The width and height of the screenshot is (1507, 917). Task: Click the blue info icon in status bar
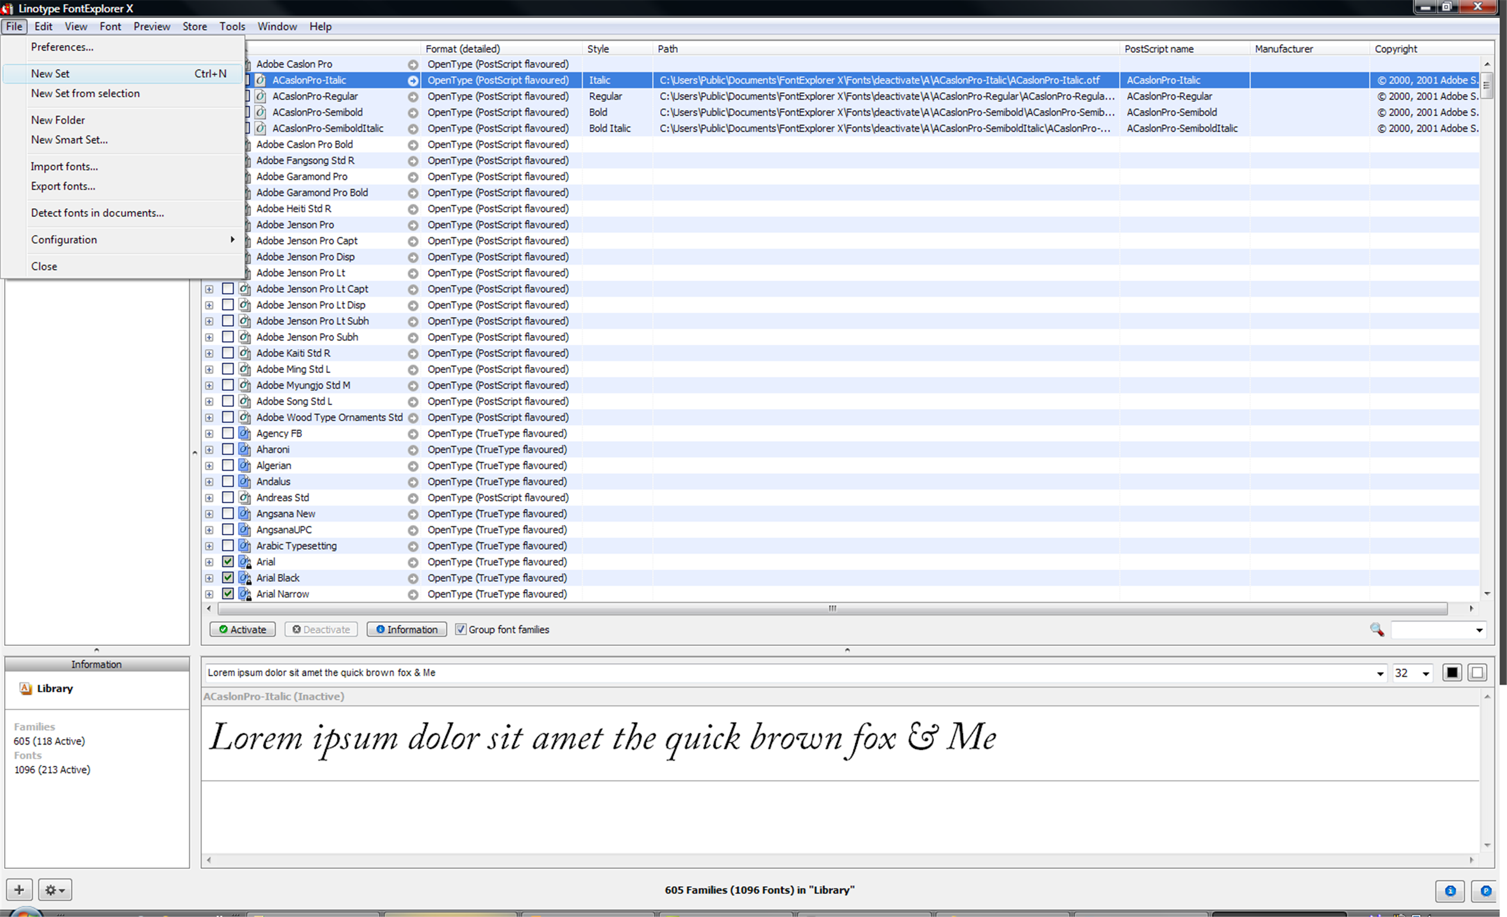tap(1449, 890)
